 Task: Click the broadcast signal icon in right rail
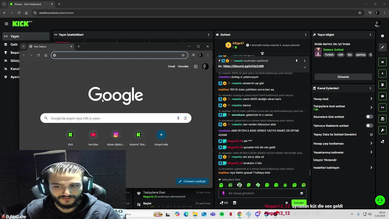click(382, 107)
